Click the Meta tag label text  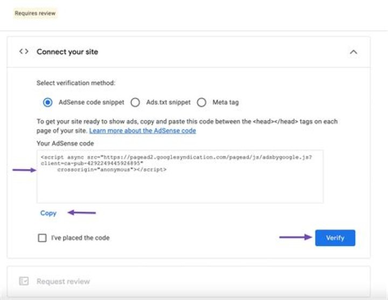(225, 102)
